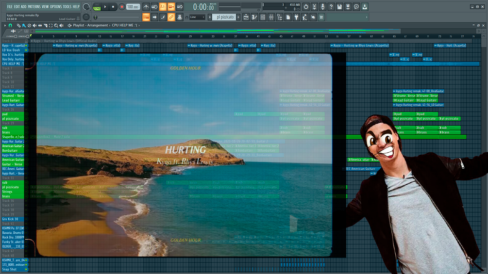Open the audio editor scissors icon
488x274 pixels.
pyautogui.click(x=314, y=6)
